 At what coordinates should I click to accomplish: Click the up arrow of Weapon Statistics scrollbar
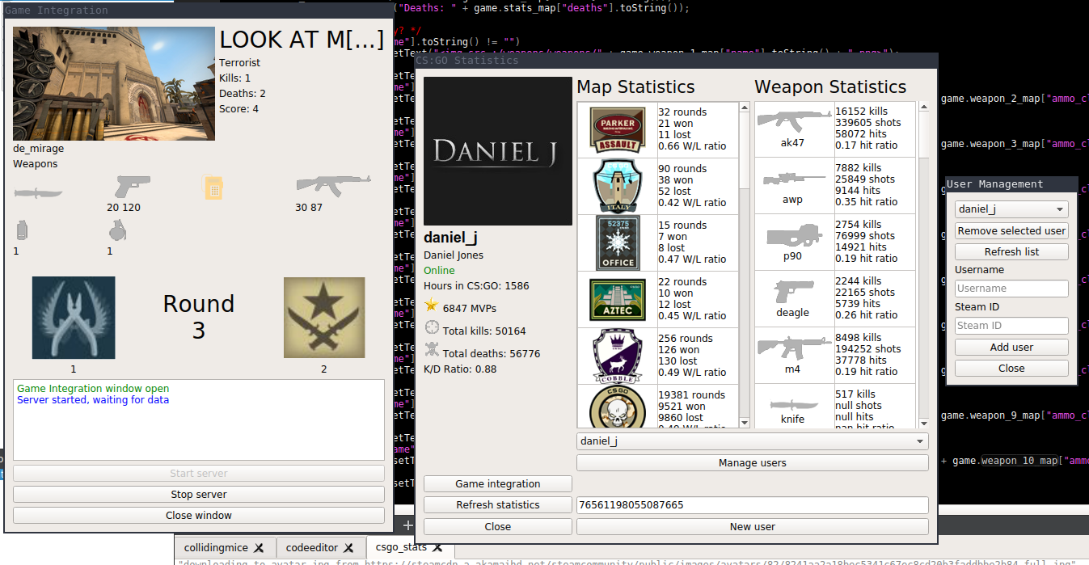click(923, 108)
